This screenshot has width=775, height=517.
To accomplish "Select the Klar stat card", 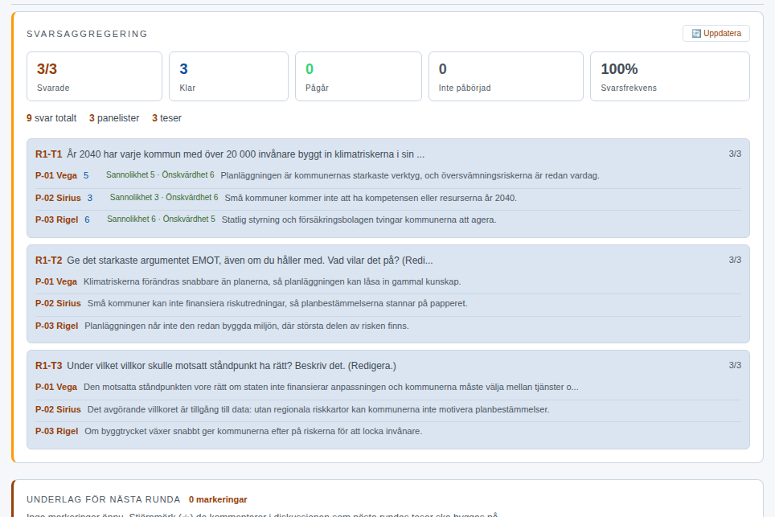I will pyautogui.click(x=229, y=76).
